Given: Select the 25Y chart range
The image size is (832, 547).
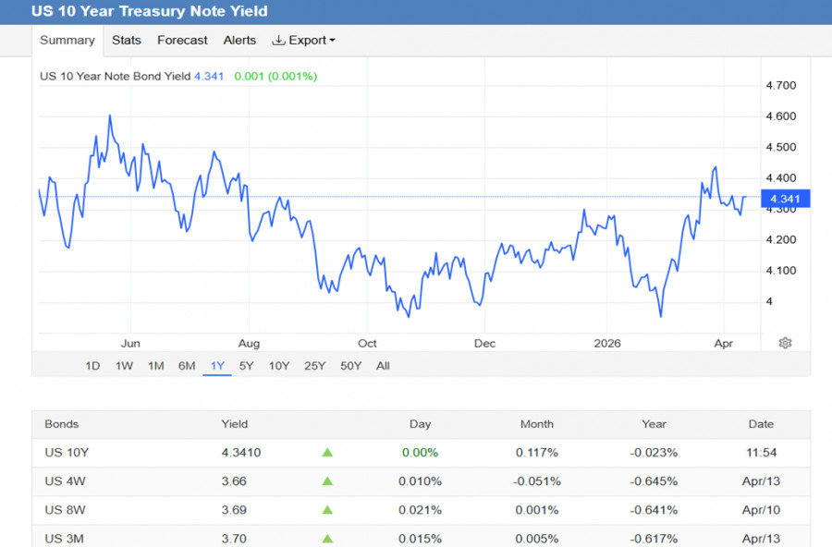Looking at the screenshot, I should pyautogui.click(x=314, y=366).
